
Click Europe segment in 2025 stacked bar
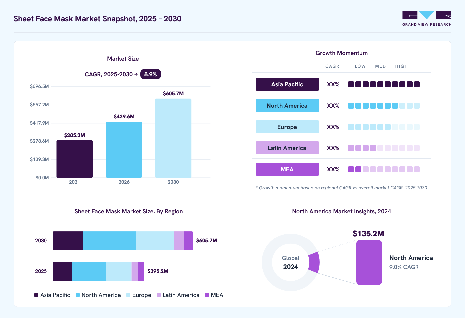119,271
